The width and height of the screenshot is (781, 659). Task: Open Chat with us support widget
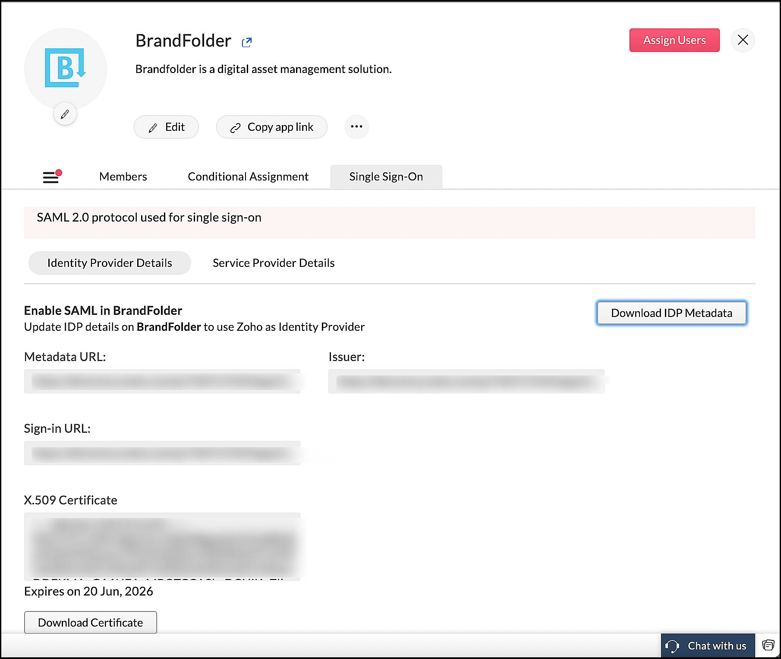[708, 646]
